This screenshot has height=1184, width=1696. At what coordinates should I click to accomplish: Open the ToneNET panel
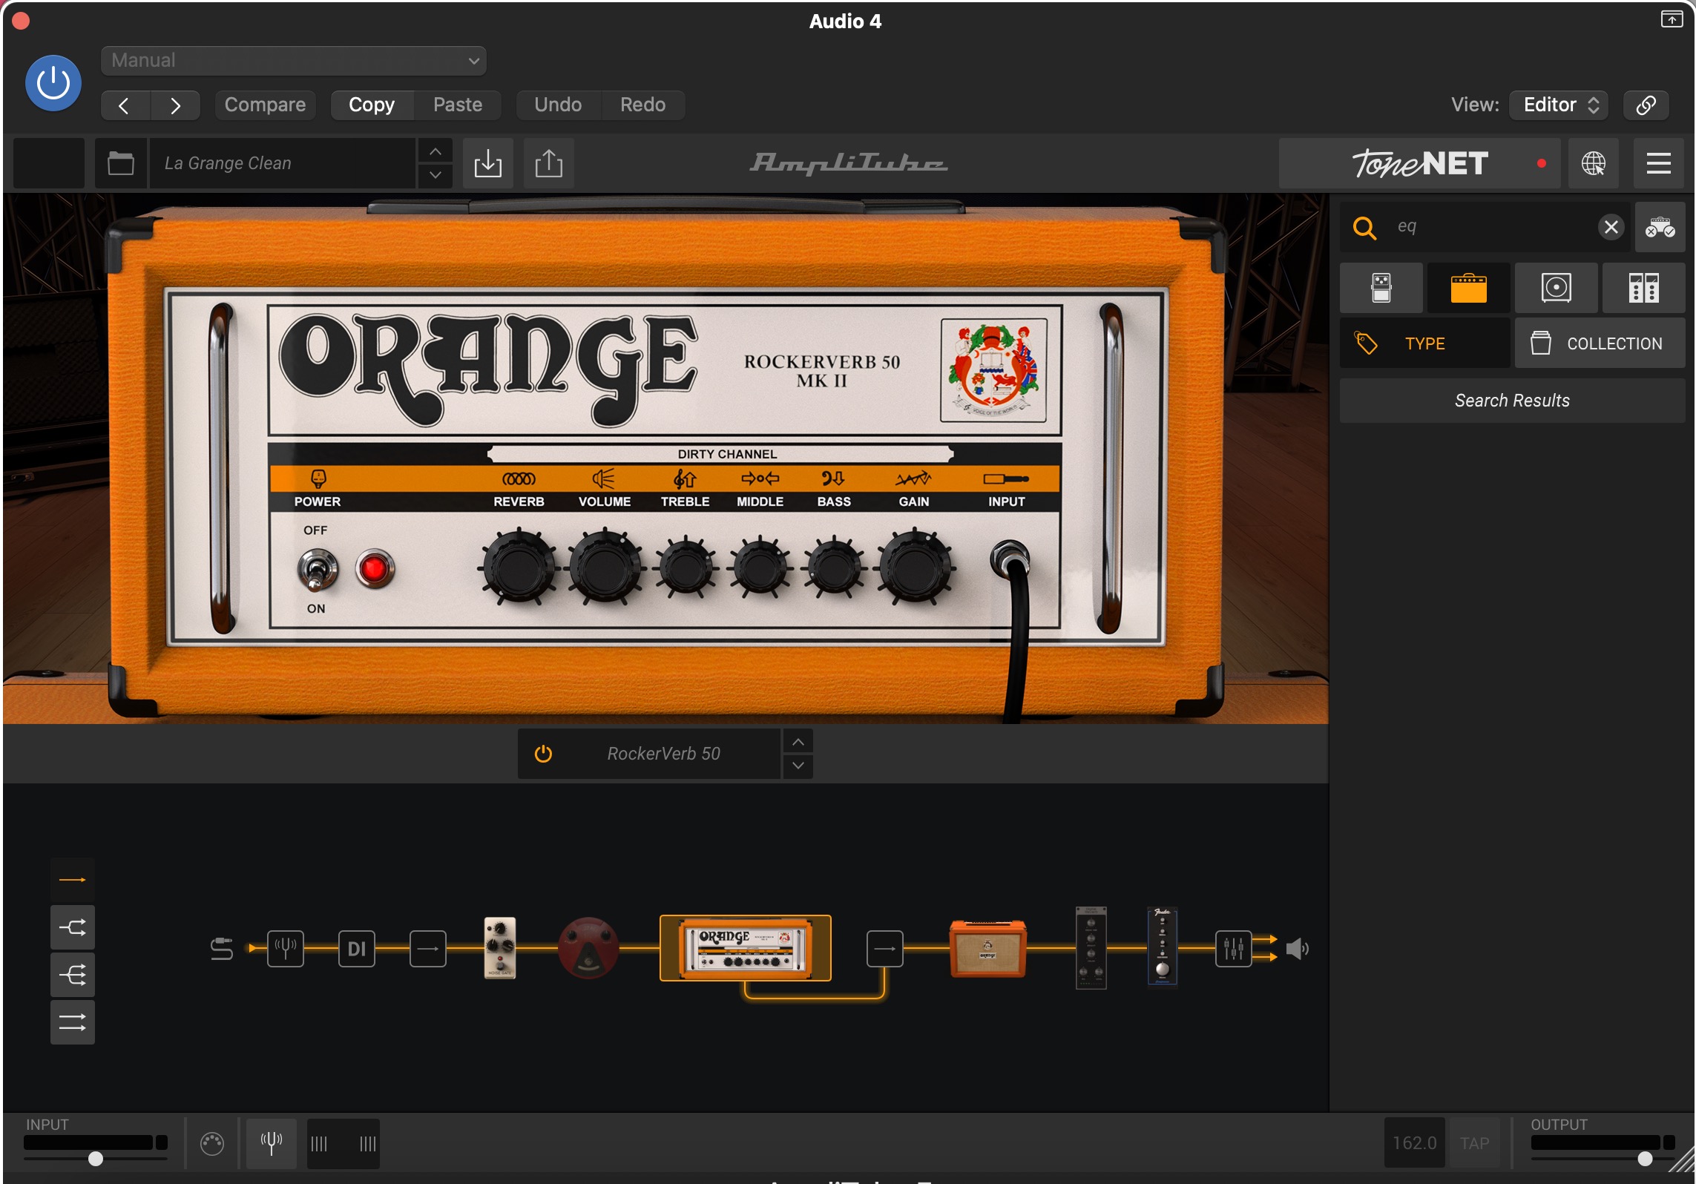tap(1419, 163)
